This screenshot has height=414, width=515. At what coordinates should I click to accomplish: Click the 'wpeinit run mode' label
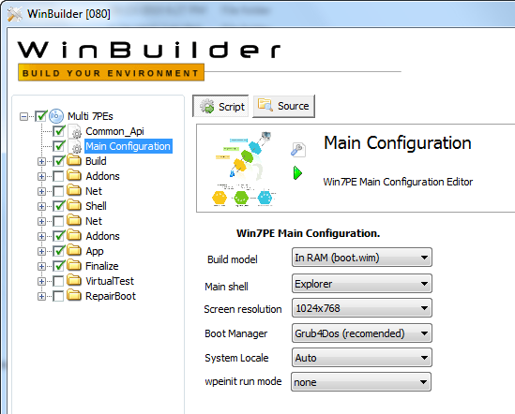243,381
